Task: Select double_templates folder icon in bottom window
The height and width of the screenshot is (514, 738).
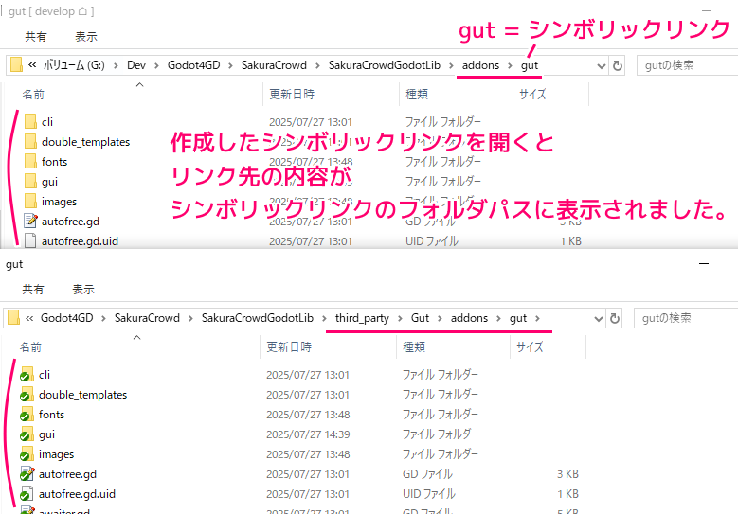Action: 27,394
